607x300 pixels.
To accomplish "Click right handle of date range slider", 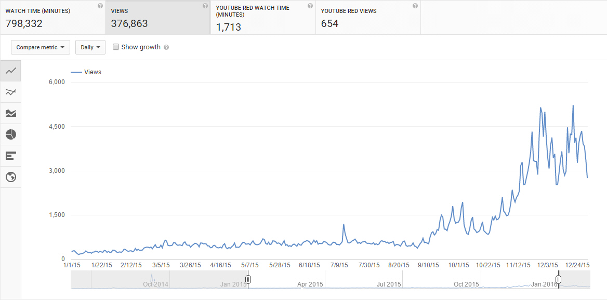I will click(559, 280).
